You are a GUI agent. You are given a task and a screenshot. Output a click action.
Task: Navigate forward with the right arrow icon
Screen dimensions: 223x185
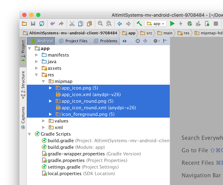point(128,24)
